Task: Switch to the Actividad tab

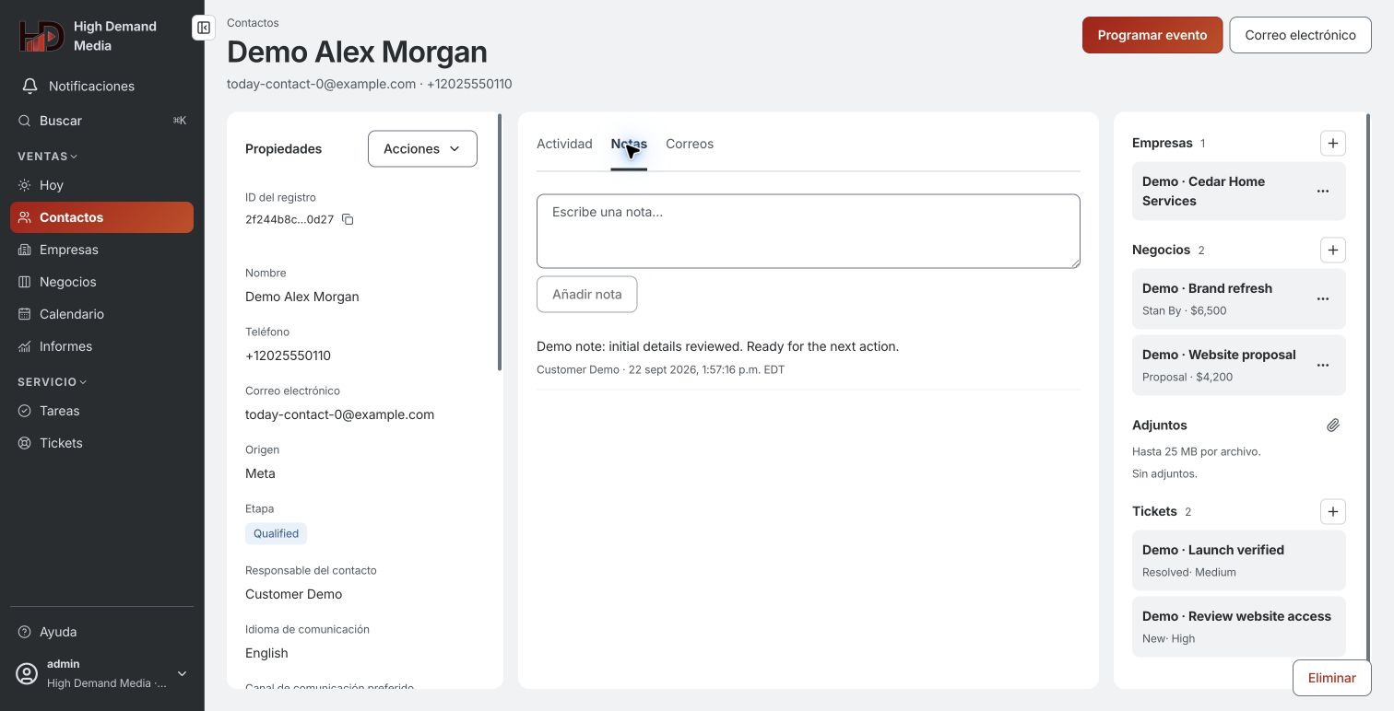Action: [x=564, y=144]
